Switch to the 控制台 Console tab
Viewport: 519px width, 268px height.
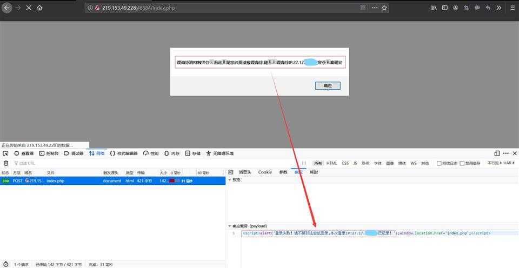[x=49, y=153]
